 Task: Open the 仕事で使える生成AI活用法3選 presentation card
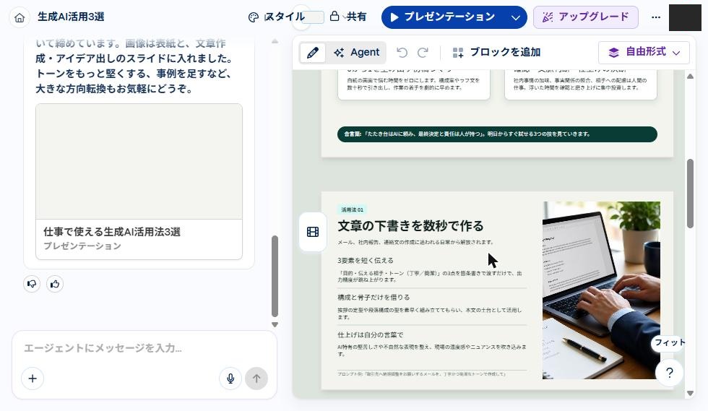click(x=139, y=181)
